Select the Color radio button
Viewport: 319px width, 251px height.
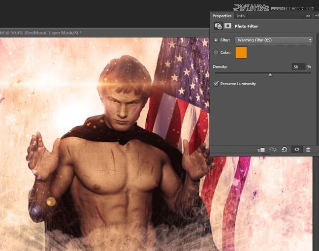pyautogui.click(x=216, y=53)
